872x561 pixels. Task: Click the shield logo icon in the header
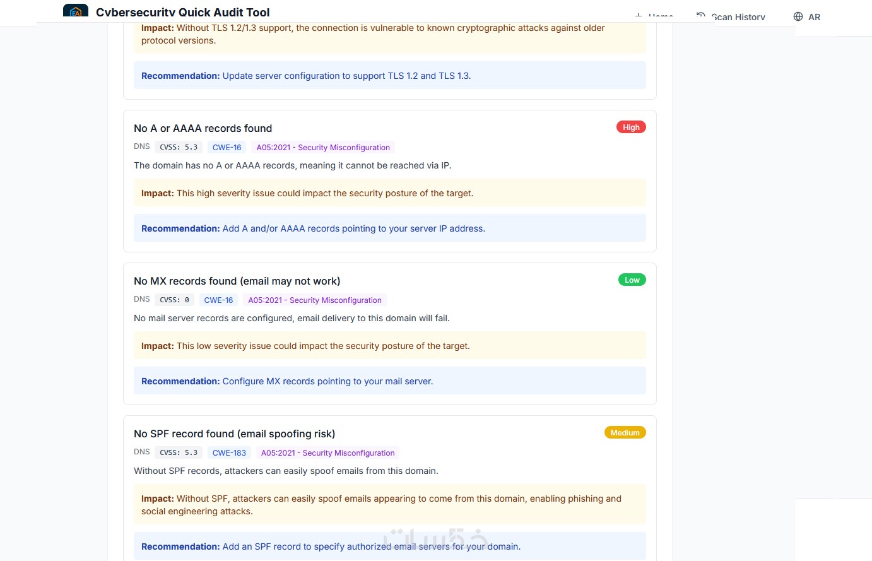[x=76, y=11]
